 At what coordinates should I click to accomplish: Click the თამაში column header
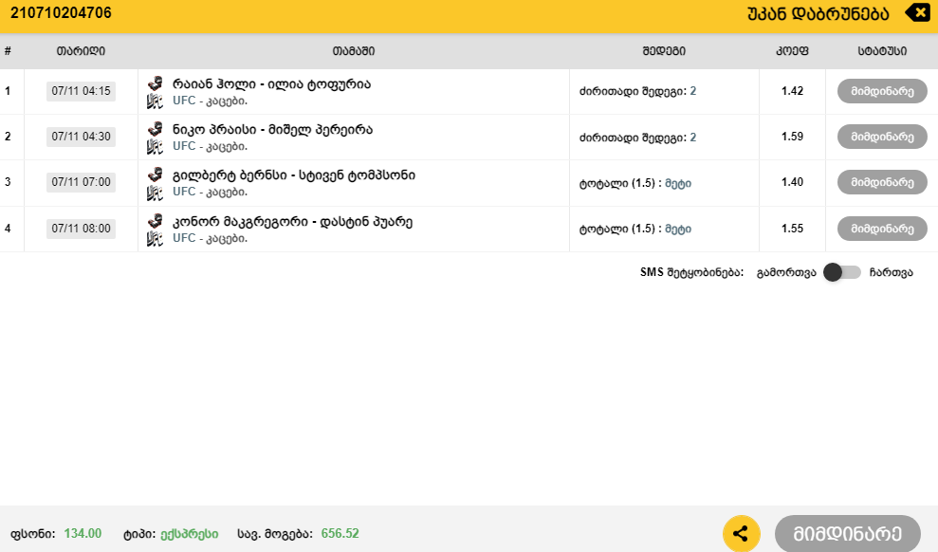click(x=354, y=51)
